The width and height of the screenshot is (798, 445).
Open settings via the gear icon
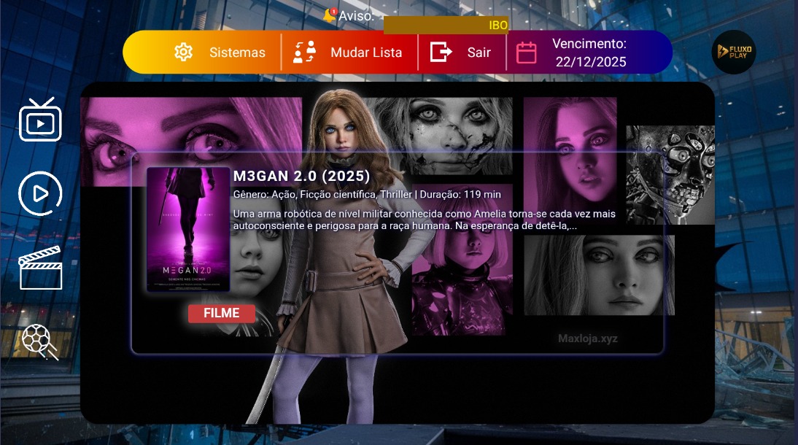point(183,53)
